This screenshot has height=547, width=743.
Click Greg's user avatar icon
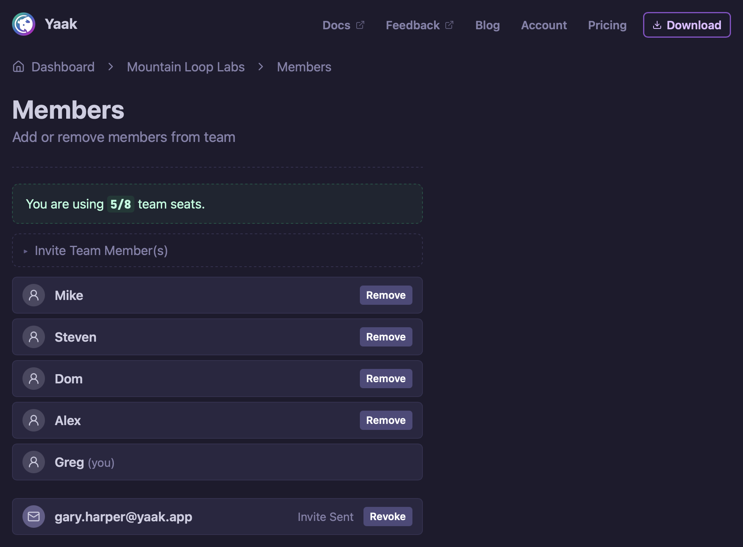pyautogui.click(x=34, y=462)
